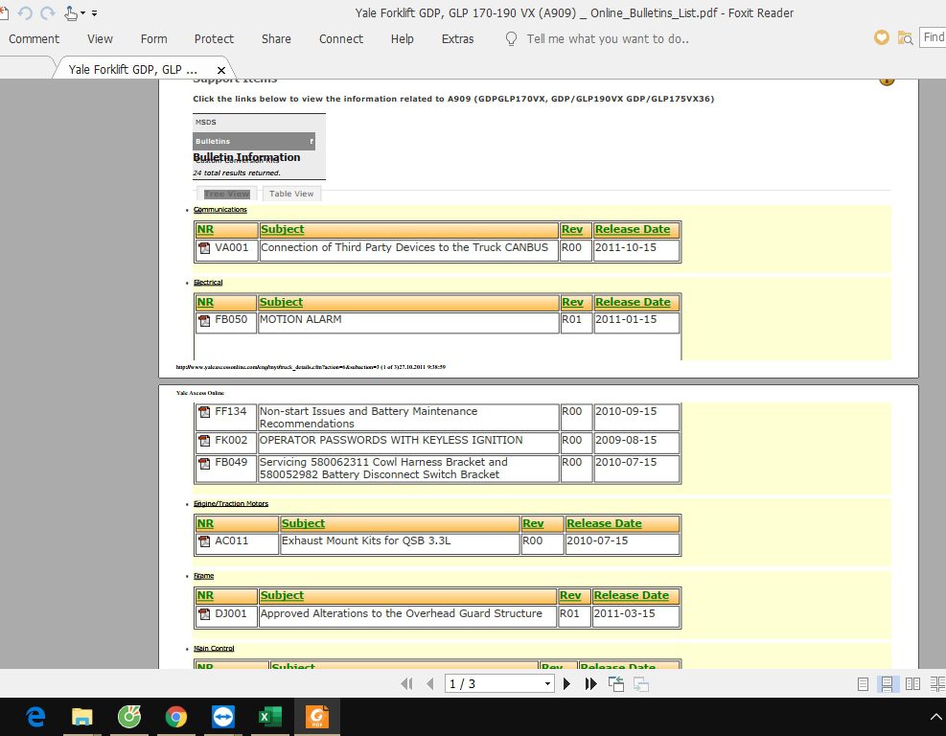The height and width of the screenshot is (736, 946).
Task: Click Release Date header in Electrical table
Action: tap(633, 302)
